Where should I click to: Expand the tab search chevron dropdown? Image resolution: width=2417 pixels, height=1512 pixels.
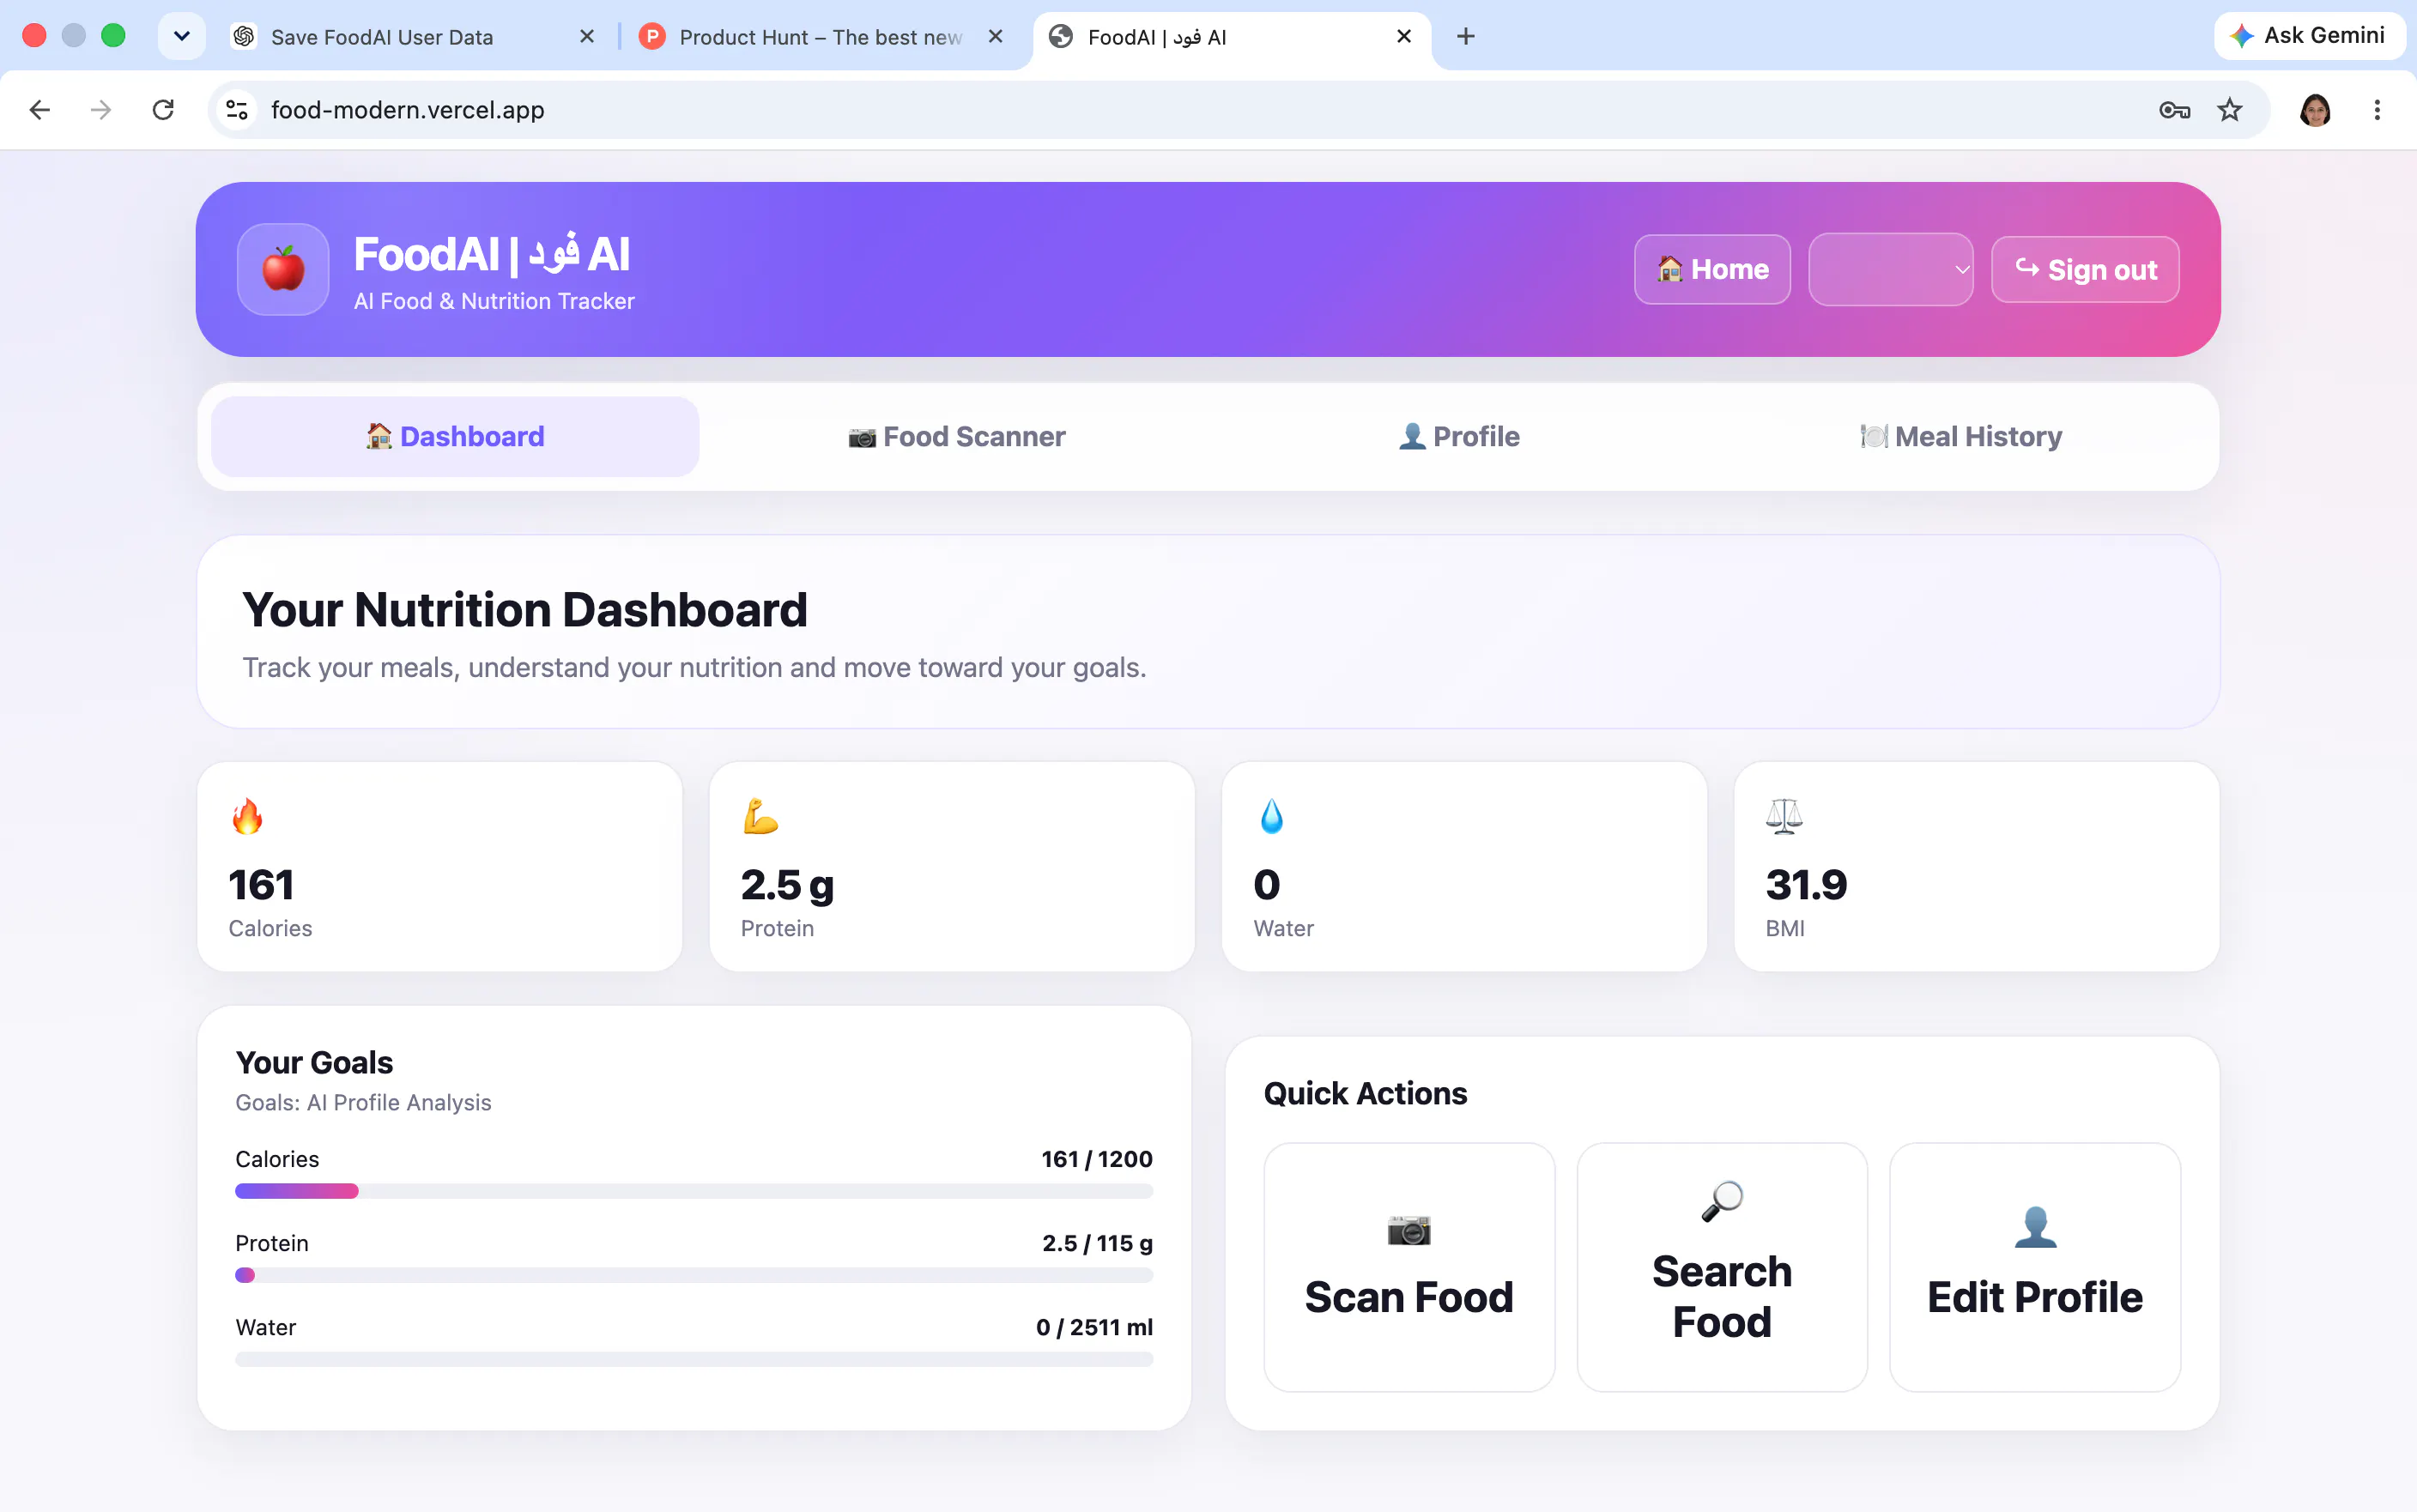(182, 37)
